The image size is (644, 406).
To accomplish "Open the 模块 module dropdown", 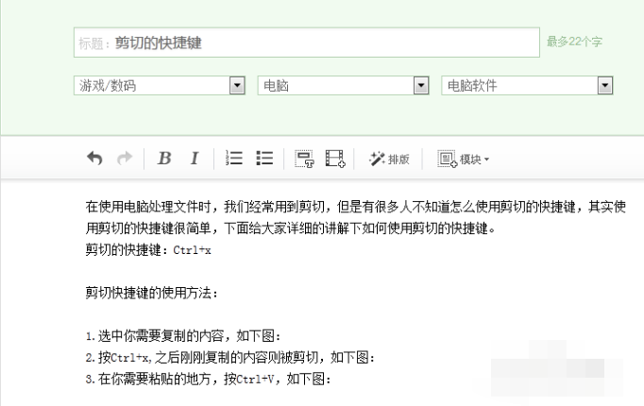I will click(463, 159).
